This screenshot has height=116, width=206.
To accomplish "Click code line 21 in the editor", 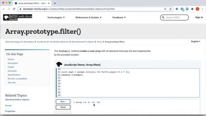I will click(95, 72).
